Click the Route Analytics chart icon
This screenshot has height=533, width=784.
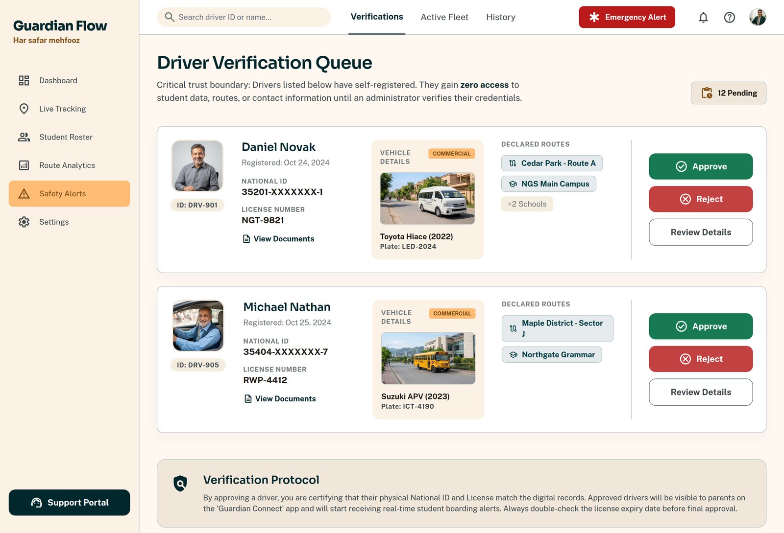(24, 165)
